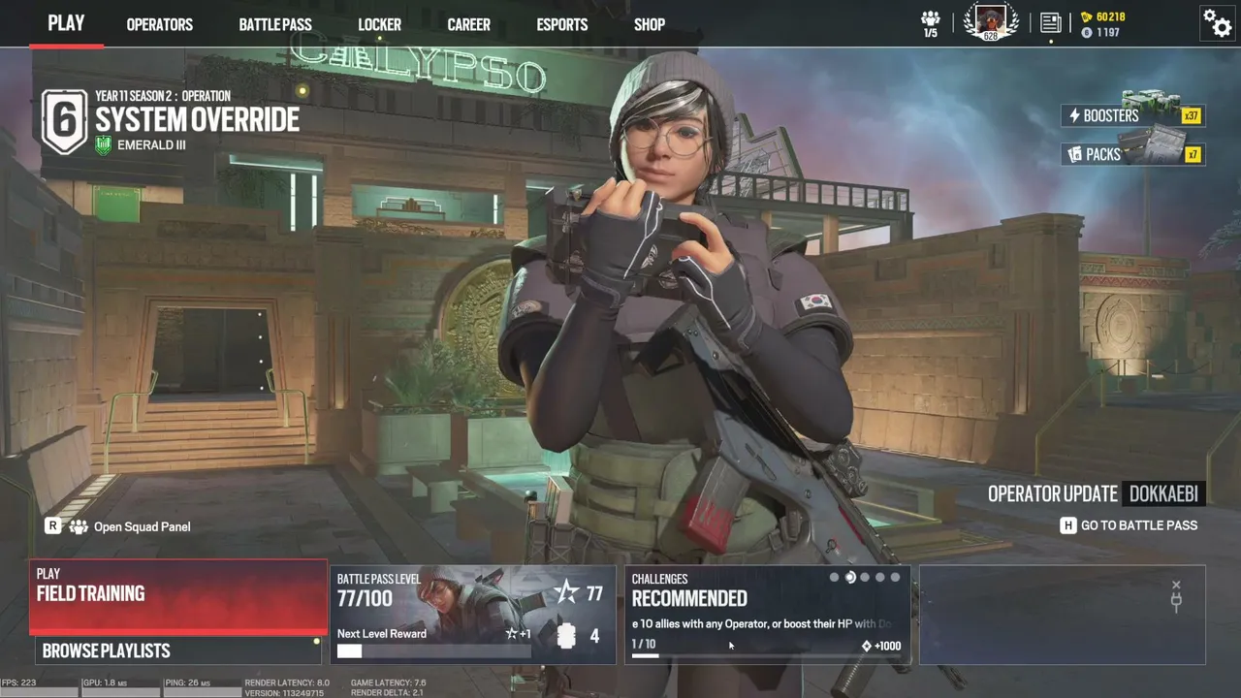Open the Boosters x37 inventory

tap(1132, 115)
